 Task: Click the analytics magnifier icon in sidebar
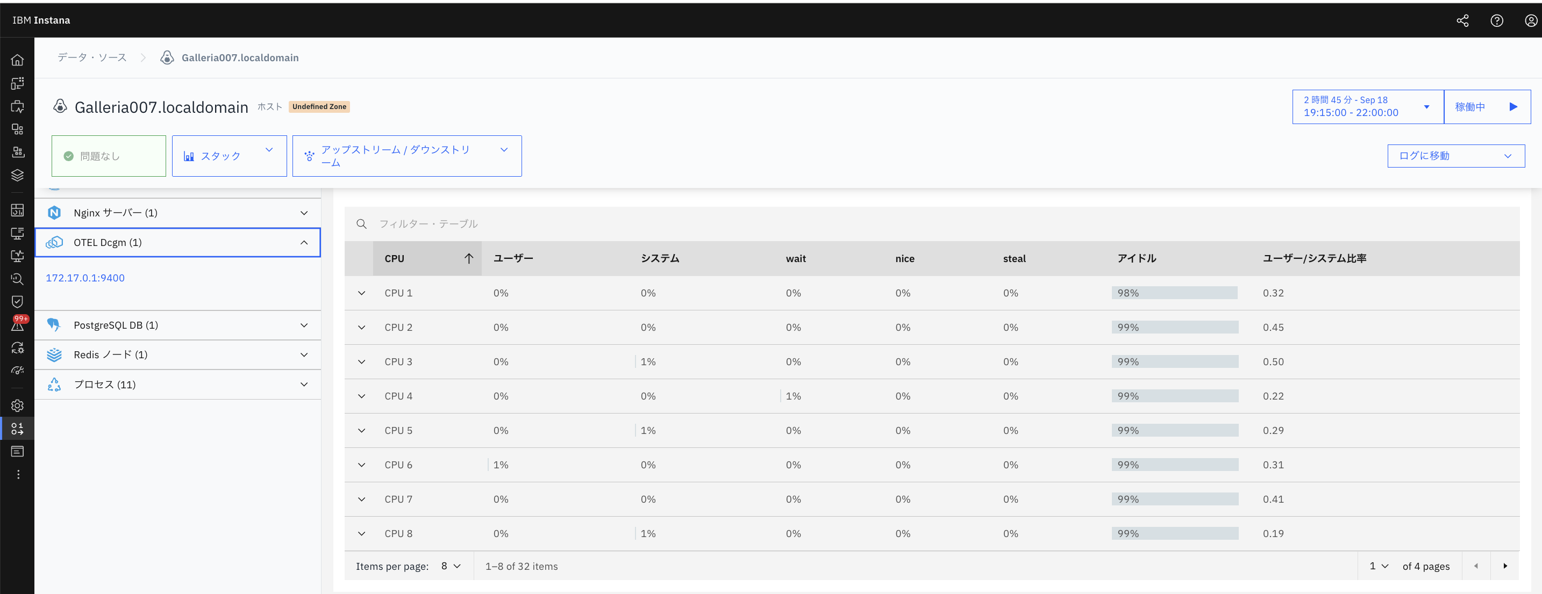(x=17, y=279)
